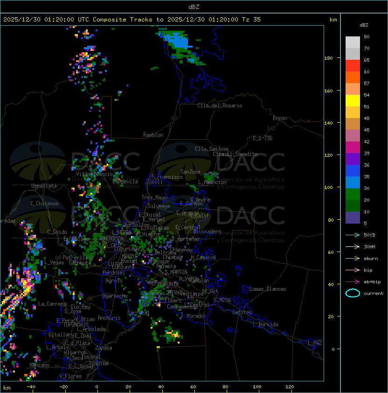The height and width of the screenshot is (393, 388).
Task: Click the 'Ramblon' label near map center
Action: [x=153, y=135]
